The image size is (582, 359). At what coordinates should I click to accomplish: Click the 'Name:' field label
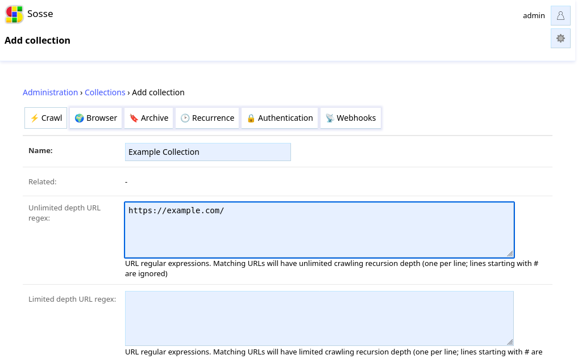40,151
